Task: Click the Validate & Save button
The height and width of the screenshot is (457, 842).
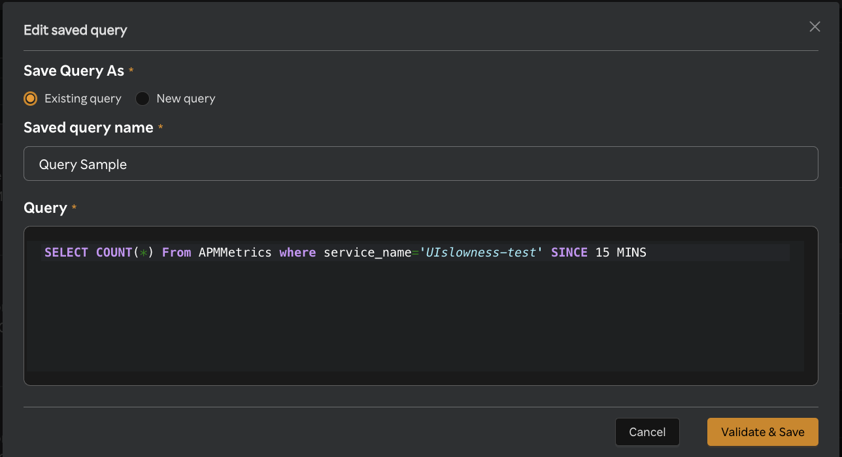Action: [762, 432]
